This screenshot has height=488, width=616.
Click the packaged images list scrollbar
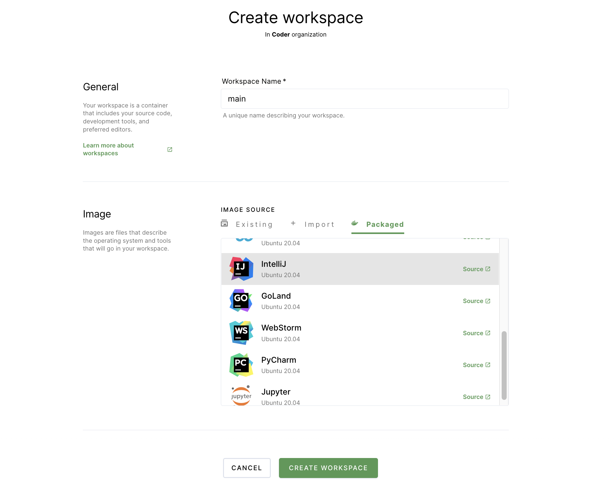pyautogui.click(x=504, y=365)
